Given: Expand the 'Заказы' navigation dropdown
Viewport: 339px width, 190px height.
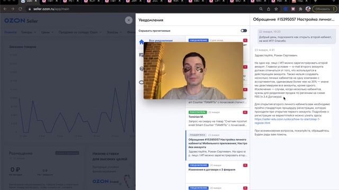Looking at the screenshot, I should click(x=114, y=32).
